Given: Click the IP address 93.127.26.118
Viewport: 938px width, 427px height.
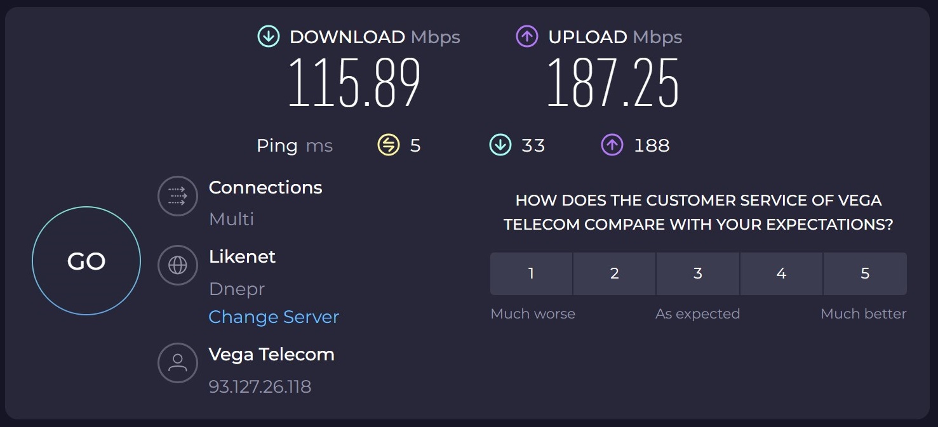Looking at the screenshot, I should 260,386.
